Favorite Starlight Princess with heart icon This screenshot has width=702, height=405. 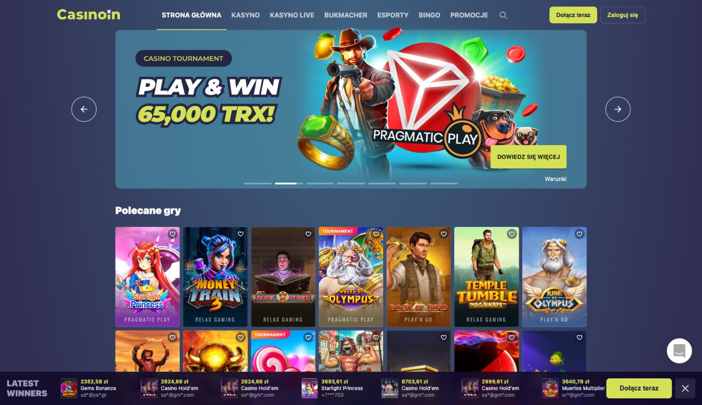coord(172,234)
